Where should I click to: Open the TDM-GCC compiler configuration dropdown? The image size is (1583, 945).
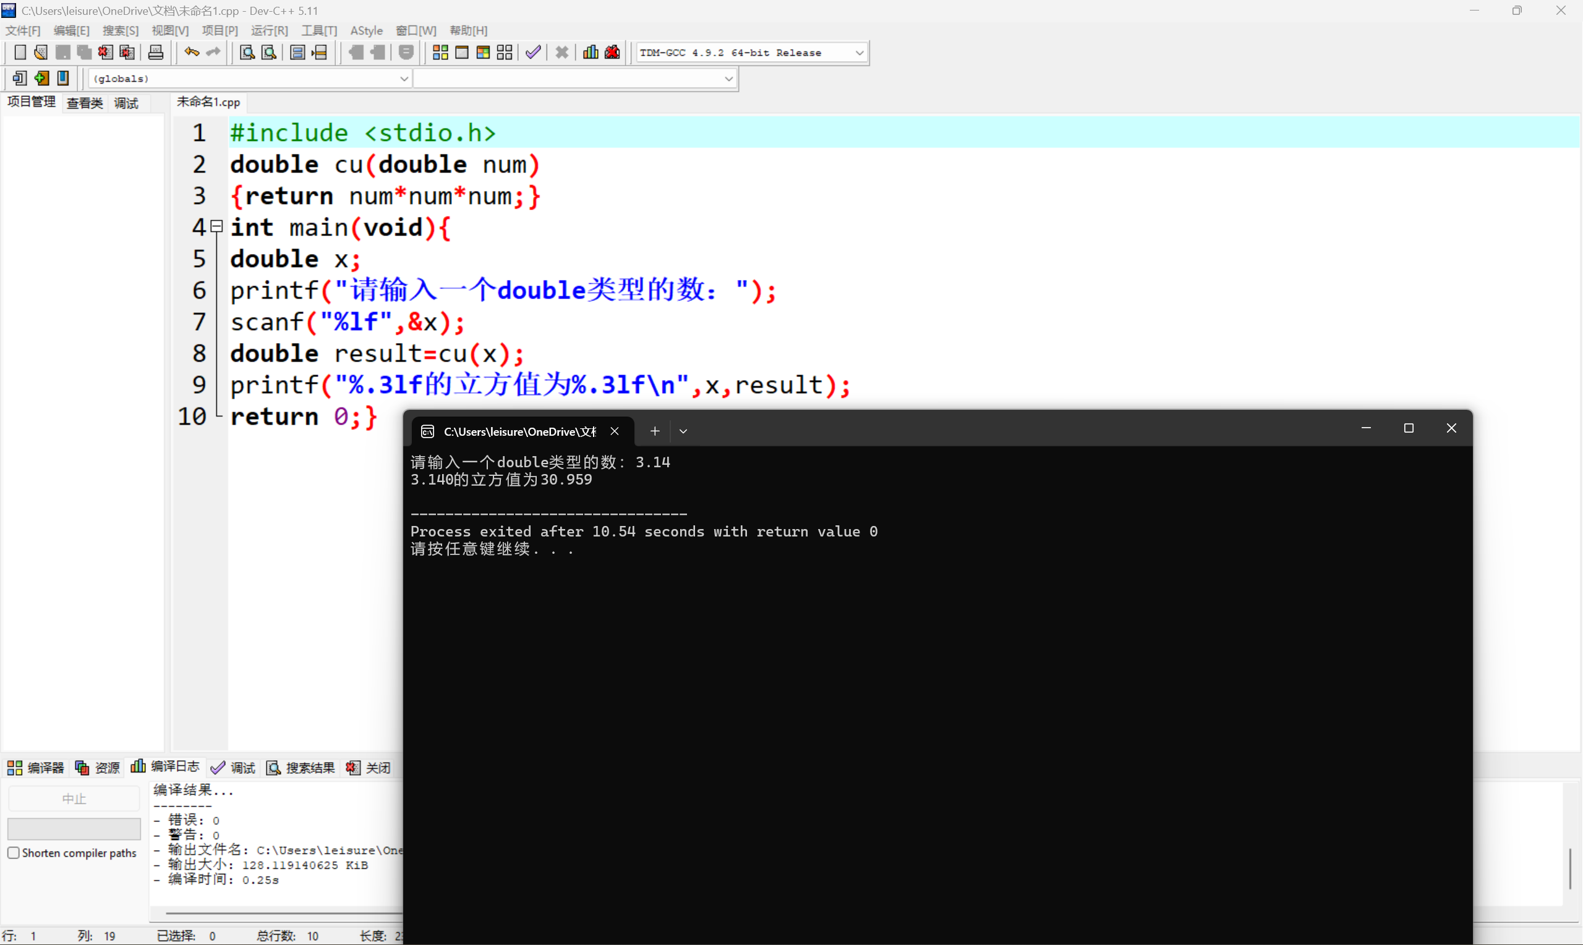860,52
